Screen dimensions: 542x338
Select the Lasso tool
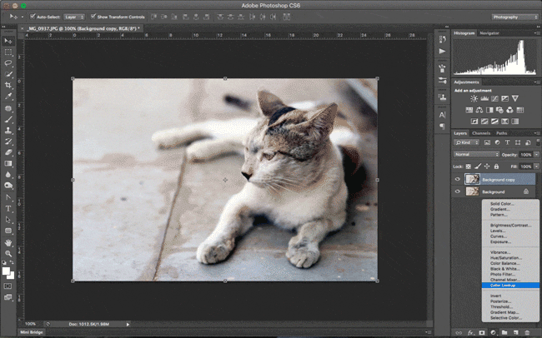click(x=8, y=63)
